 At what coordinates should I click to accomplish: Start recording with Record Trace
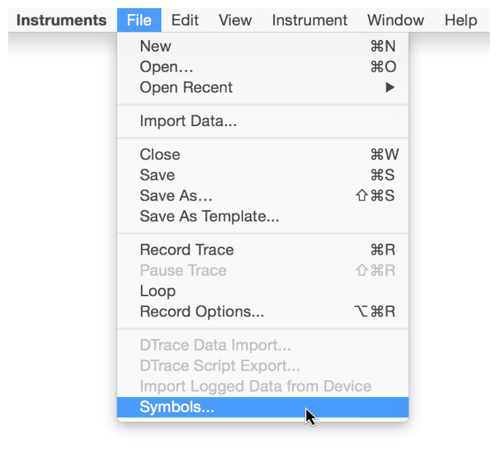(187, 250)
